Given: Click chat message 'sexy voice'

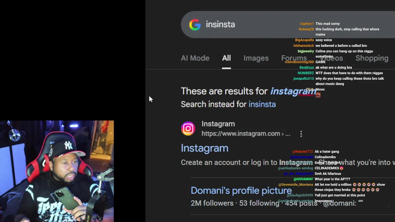Looking at the screenshot, I should click(324, 40).
